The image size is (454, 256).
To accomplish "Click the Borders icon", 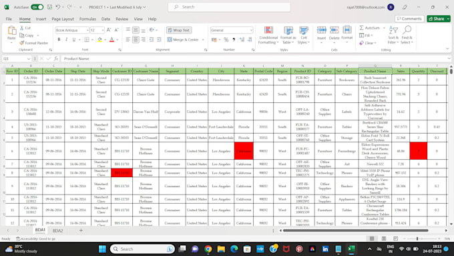I will click(87, 39).
